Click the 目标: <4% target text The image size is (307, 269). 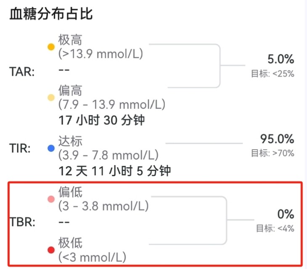275,229
